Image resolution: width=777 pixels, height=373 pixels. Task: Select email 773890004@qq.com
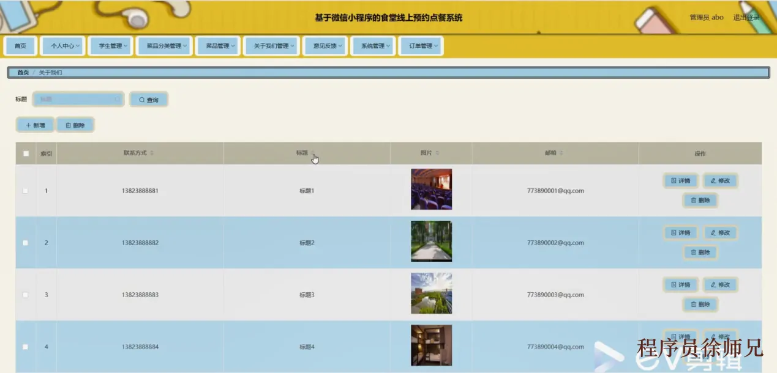555,347
